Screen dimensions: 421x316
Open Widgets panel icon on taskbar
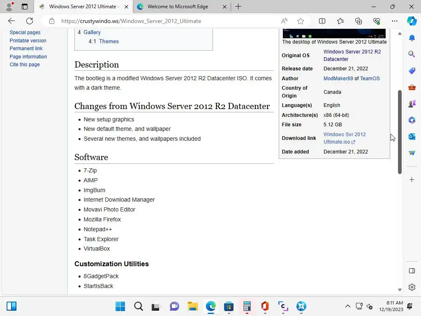tap(12, 306)
